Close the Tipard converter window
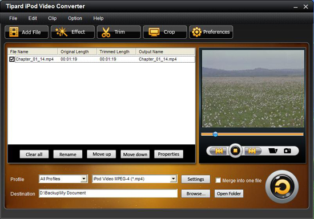The image size is (314, 219). click(x=305, y=7)
